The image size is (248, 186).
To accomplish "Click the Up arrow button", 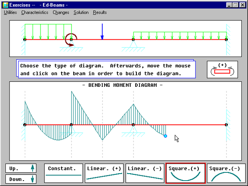I will (x=21, y=168).
